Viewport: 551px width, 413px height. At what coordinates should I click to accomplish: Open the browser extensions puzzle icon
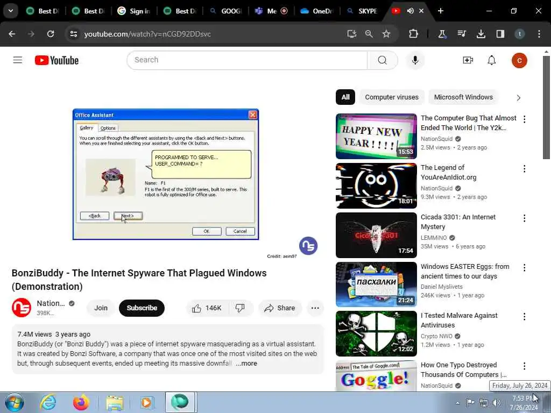tap(414, 34)
